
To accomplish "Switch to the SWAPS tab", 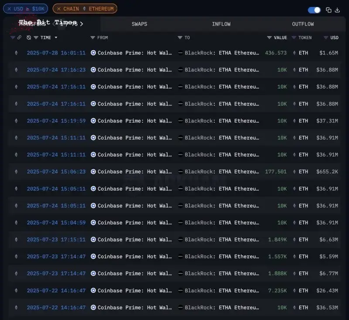I will (139, 24).
